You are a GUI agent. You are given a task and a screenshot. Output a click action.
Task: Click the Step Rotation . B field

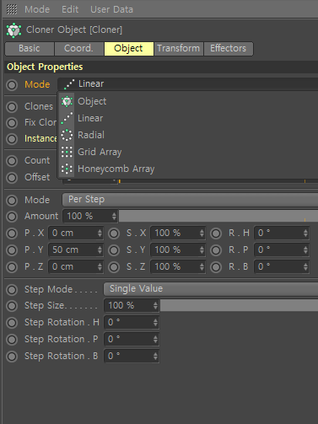coord(132,356)
